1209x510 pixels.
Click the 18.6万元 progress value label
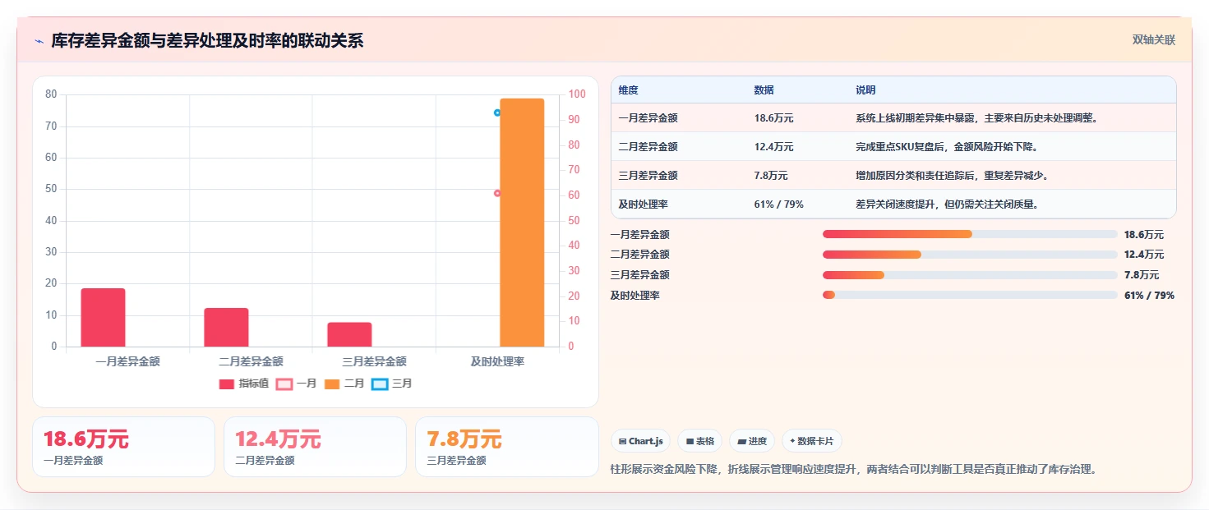pyautogui.click(x=1144, y=235)
